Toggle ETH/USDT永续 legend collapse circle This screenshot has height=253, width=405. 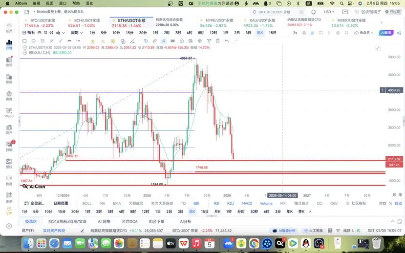(25, 47)
